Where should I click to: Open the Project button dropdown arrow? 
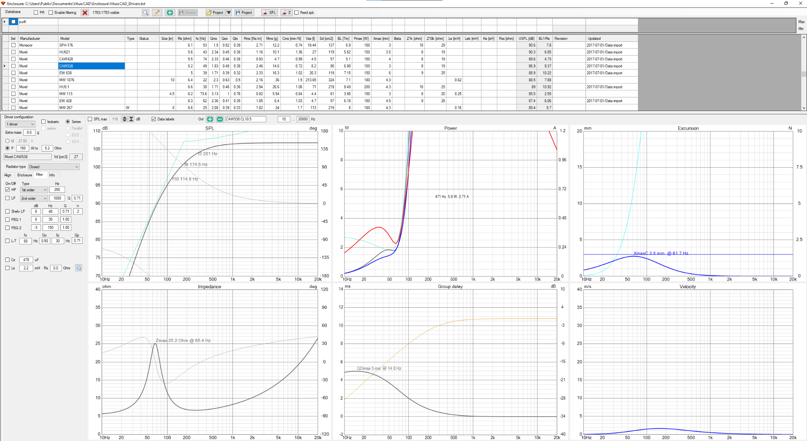[x=229, y=13]
